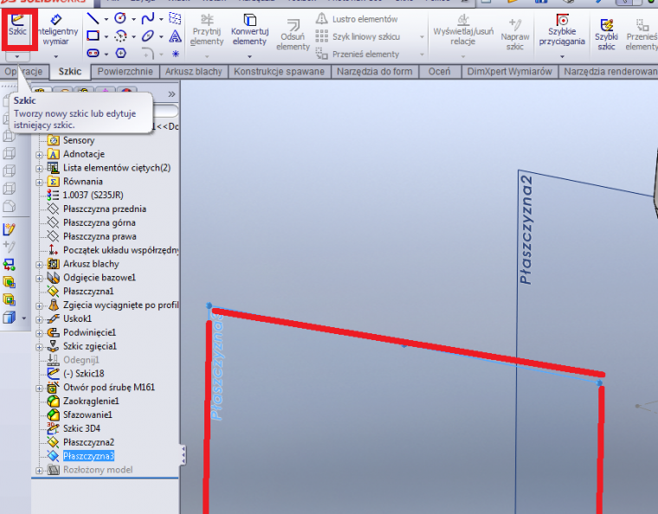The image size is (658, 514).
Task: Select the Ellipse sketch tool
Action: coord(148,36)
